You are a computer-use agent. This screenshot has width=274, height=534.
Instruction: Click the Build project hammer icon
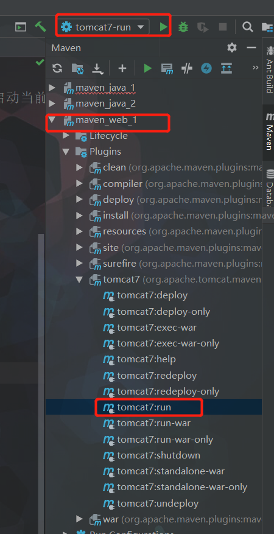tap(40, 27)
